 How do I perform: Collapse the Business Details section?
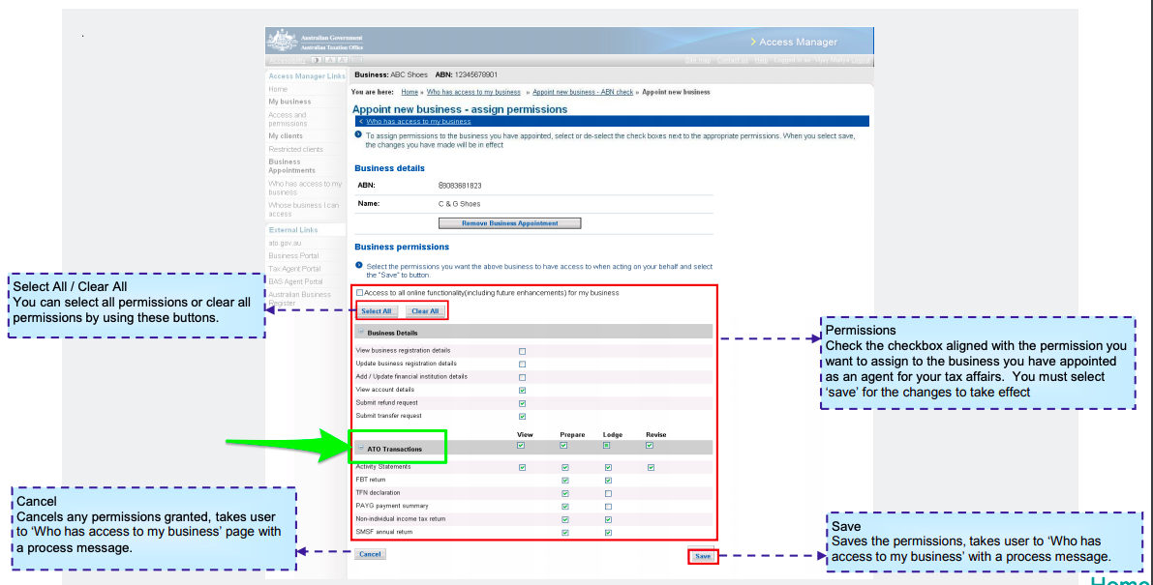click(x=361, y=333)
